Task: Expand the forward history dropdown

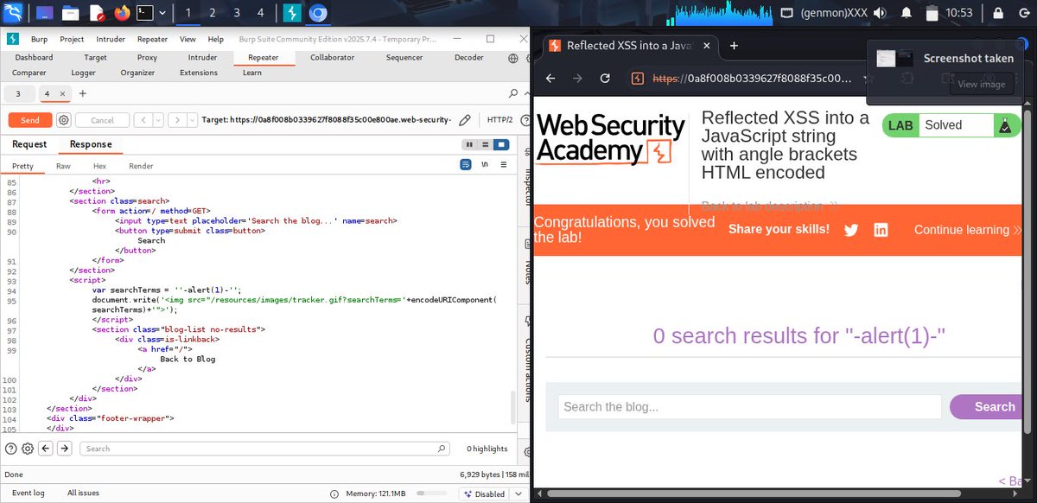Action: point(190,120)
